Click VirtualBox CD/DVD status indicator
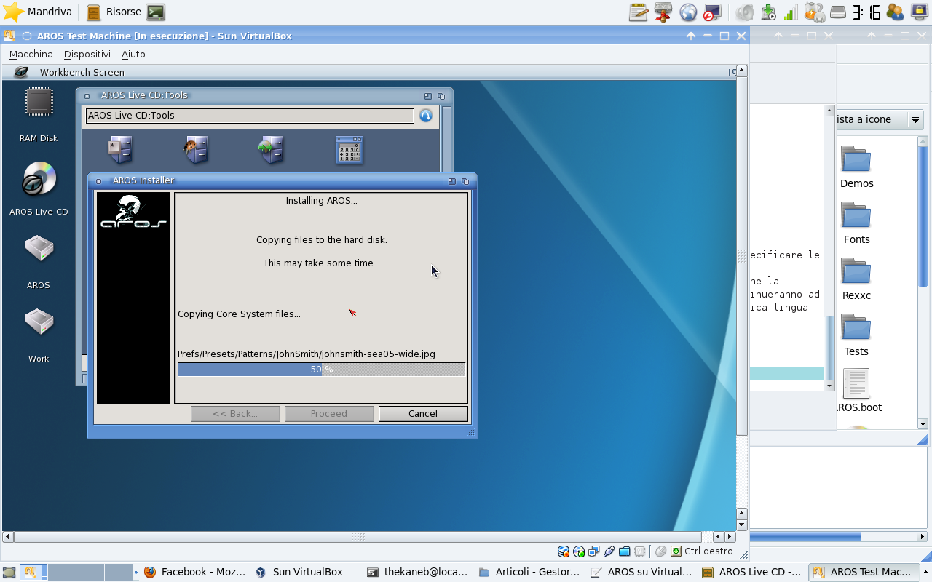Screen dimensions: 932x582 [x=579, y=551]
